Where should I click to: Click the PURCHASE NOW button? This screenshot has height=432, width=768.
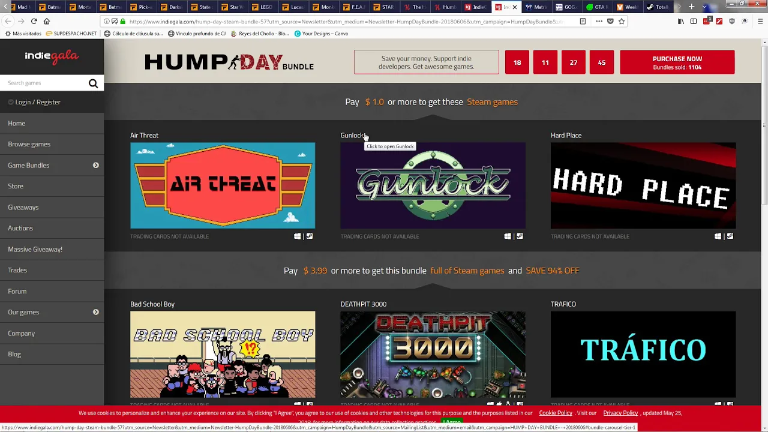[x=677, y=62]
